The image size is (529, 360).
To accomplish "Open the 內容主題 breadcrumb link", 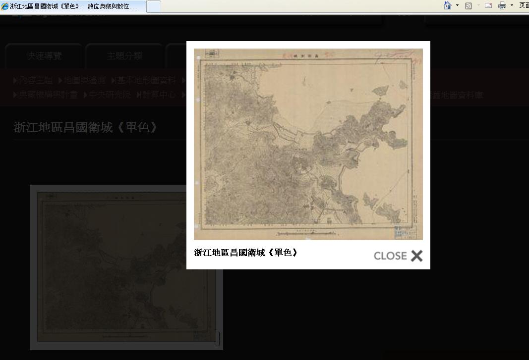I will [35, 81].
